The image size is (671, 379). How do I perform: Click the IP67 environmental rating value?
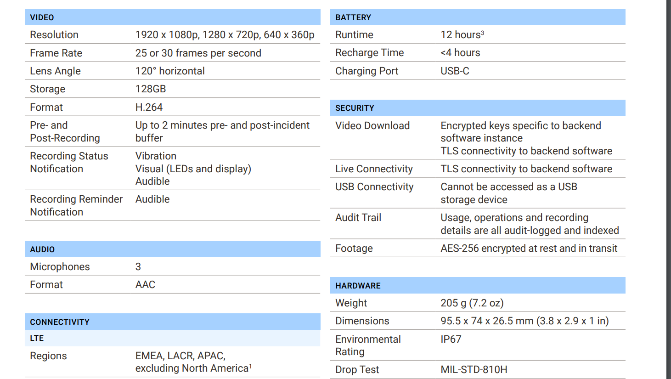pos(451,339)
